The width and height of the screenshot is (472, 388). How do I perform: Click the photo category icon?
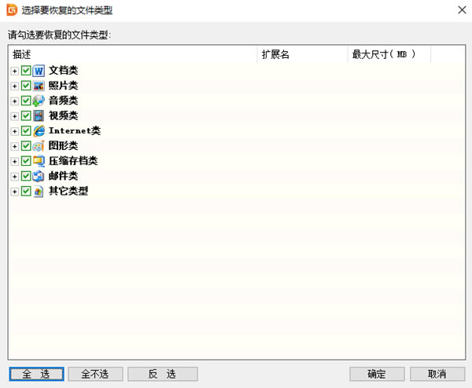coord(39,86)
